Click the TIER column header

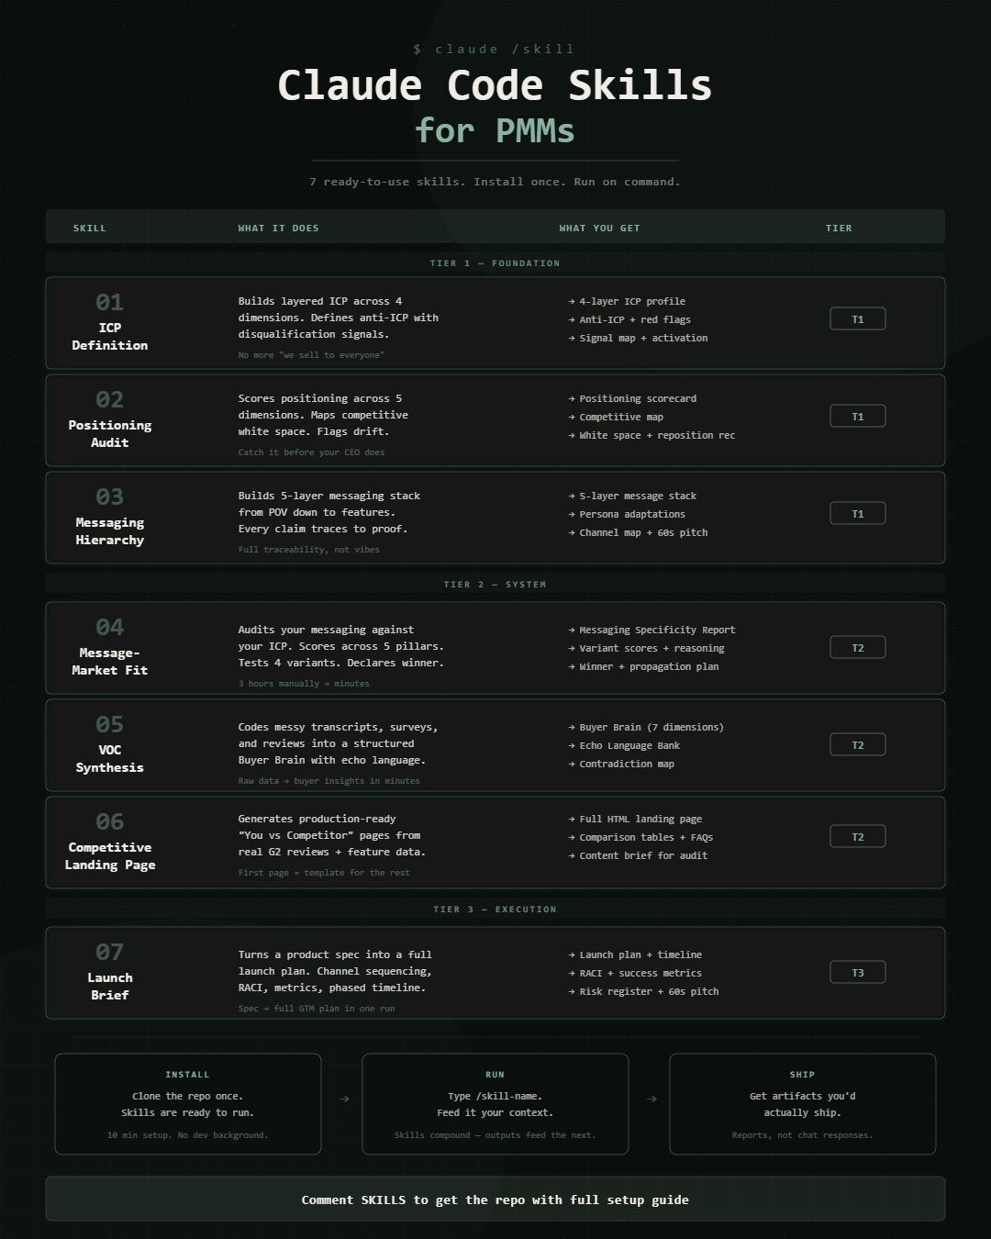pyautogui.click(x=839, y=228)
